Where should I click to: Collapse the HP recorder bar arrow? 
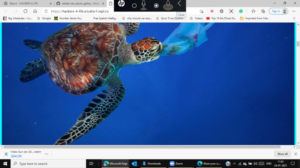coord(179,3)
